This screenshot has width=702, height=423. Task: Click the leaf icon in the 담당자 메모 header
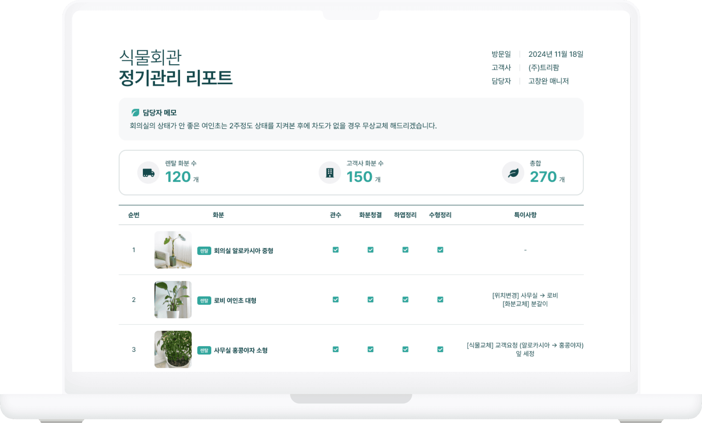click(134, 113)
